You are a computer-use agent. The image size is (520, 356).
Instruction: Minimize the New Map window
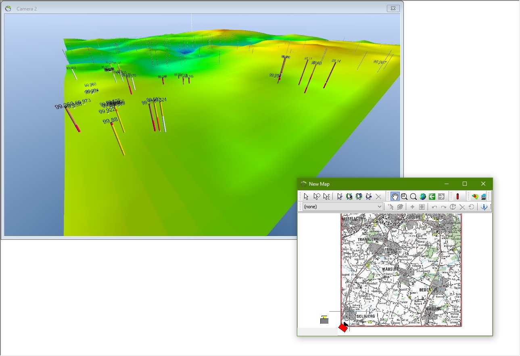click(447, 184)
